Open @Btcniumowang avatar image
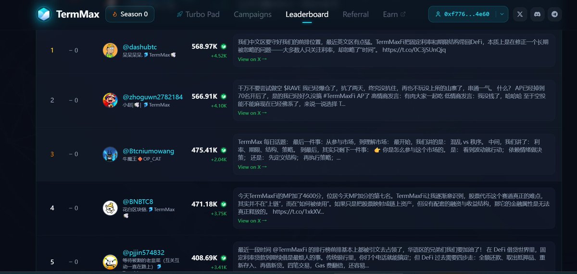This screenshot has width=577, height=274. pos(110,154)
